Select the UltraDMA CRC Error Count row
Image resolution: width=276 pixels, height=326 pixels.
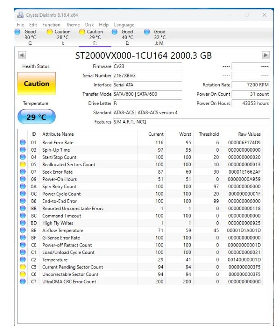(143, 282)
